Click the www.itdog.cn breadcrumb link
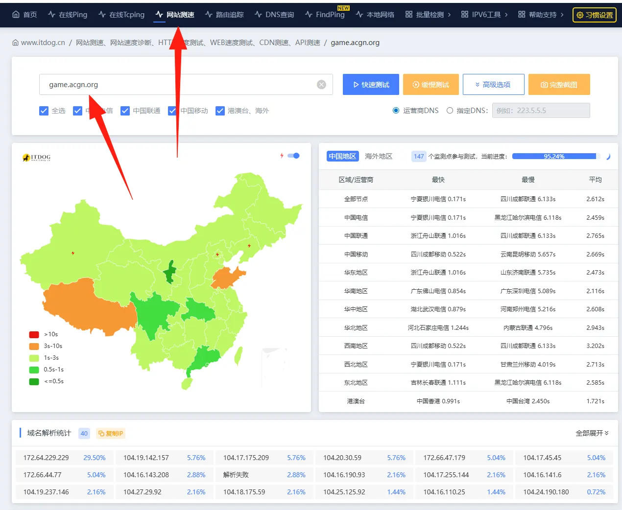This screenshot has height=510, width=622. 43,43
